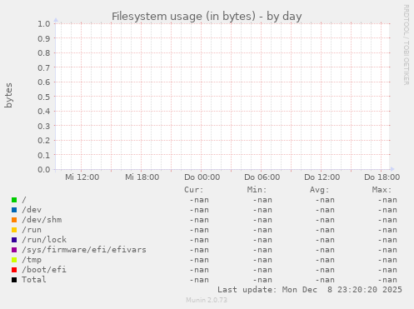Select the Total legend label
Viewport: 414px width, 309px height.
click(34, 280)
